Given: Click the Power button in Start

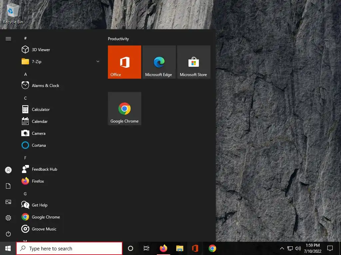Looking at the screenshot, I should [x=8, y=234].
